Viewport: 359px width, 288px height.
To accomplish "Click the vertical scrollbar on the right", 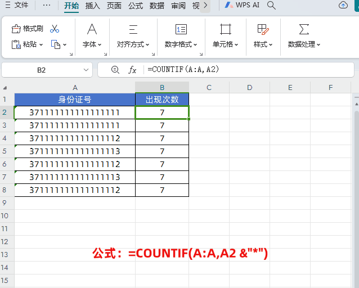I will coord(356,169).
